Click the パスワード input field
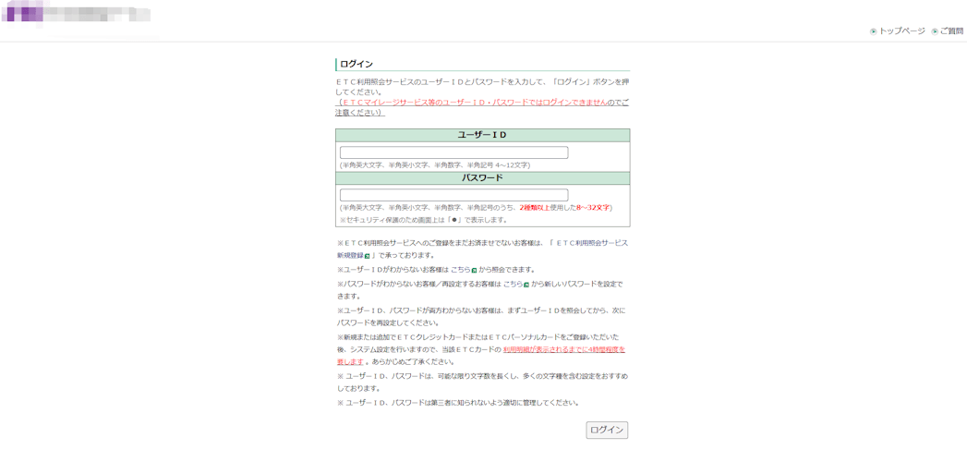Image resolution: width=967 pixels, height=462 pixels. 453,195
